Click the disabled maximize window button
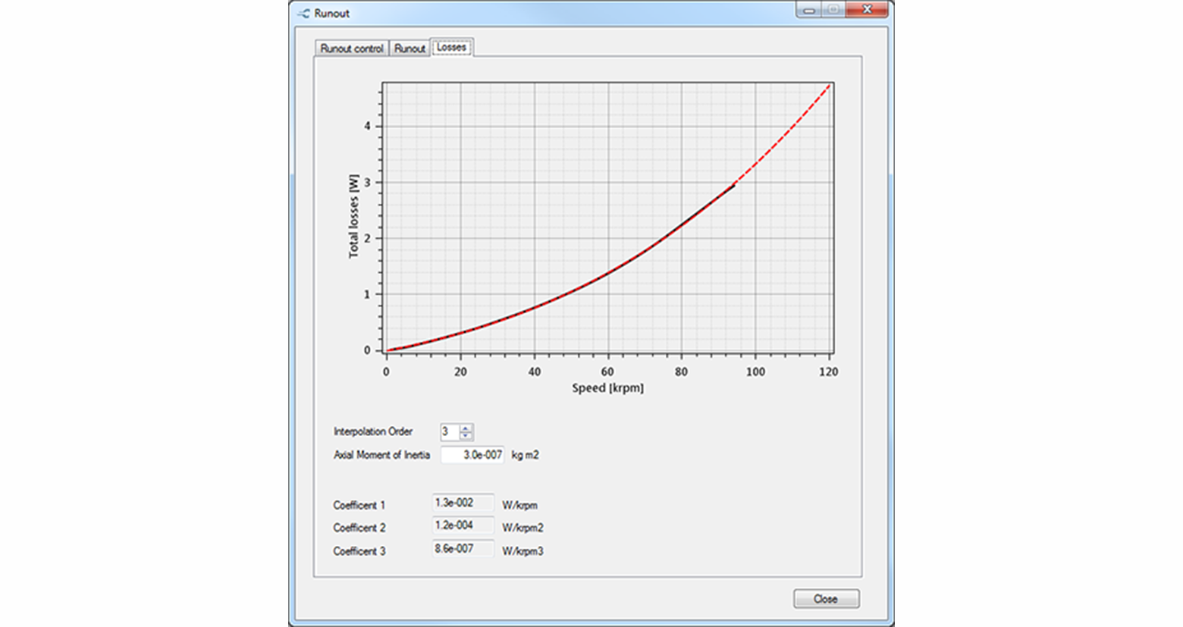This screenshot has width=1183, height=627. [833, 10]
